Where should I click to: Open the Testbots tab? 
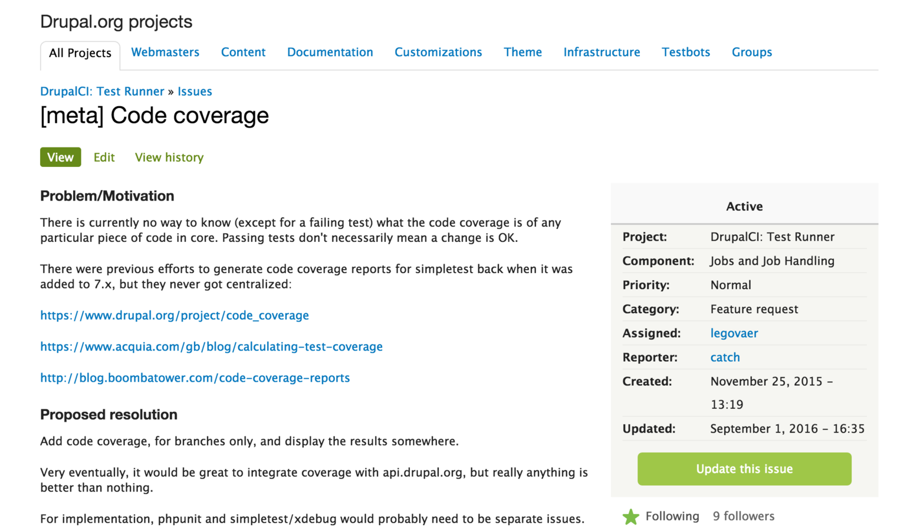point(686,52)
